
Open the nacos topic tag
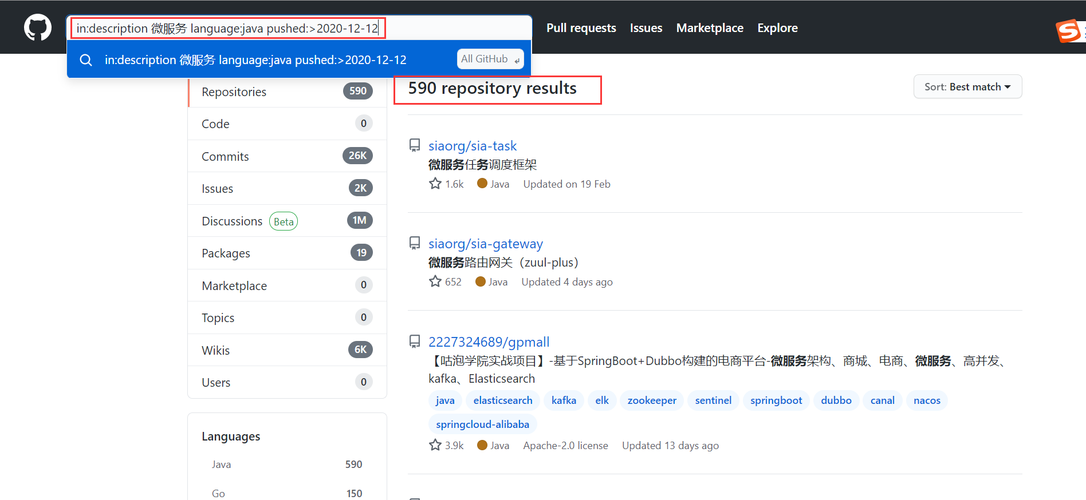(927, 400)
